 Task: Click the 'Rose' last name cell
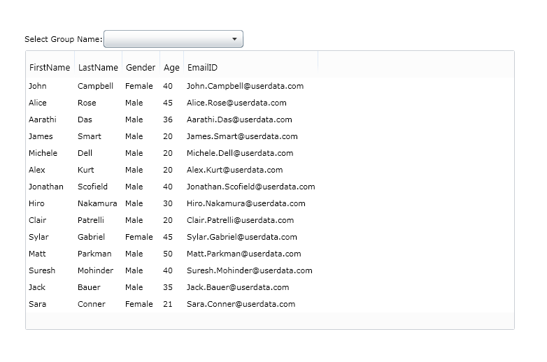(x=87, y=103)
